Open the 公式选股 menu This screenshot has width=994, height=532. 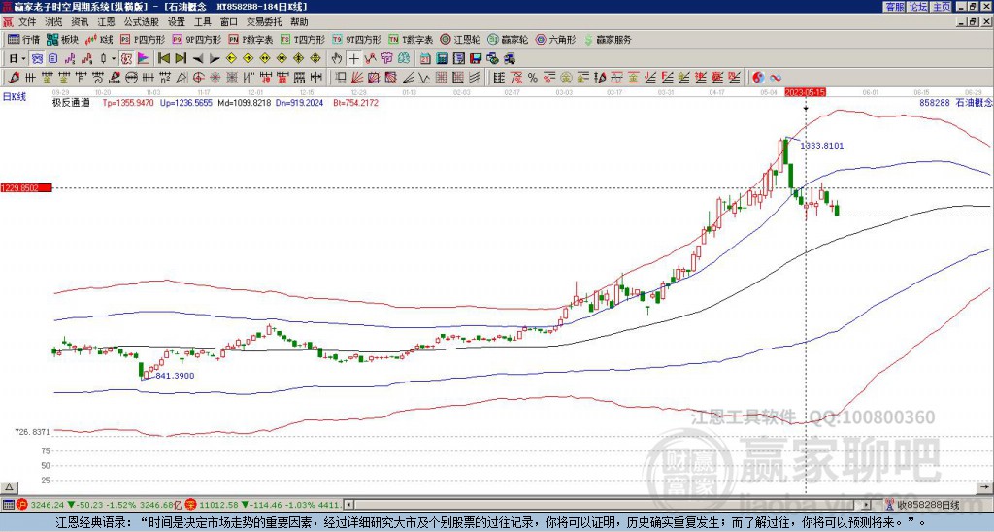point(142,22)
